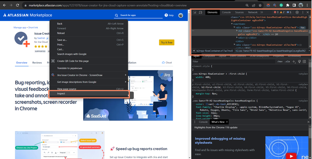312x159 pixels.
Task: Open Get image descriptions submenu arrow
Action: pos(126,82)
